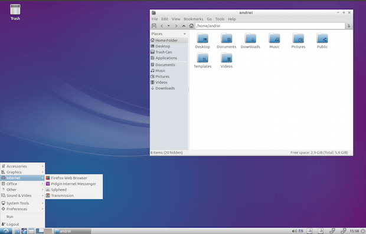Click the EN keyboard layout indicator
The width and height of the screenshot is (366, 234).
[x=300, y=231]
